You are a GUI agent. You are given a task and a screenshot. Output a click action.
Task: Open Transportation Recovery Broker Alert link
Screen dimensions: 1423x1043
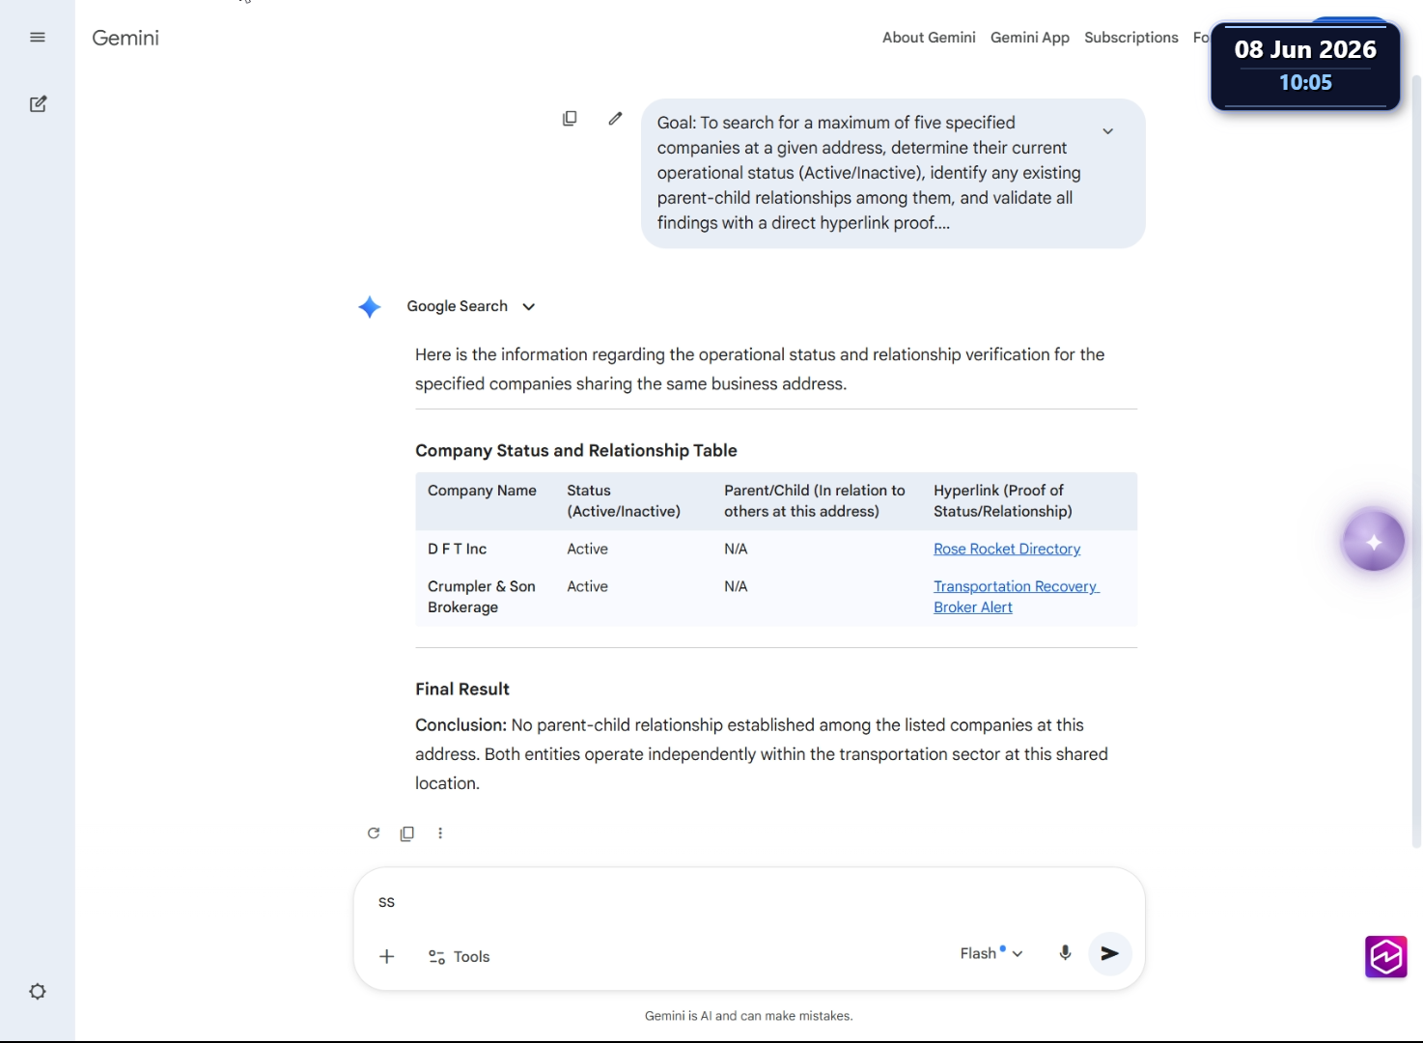(x=1016, y=597)
